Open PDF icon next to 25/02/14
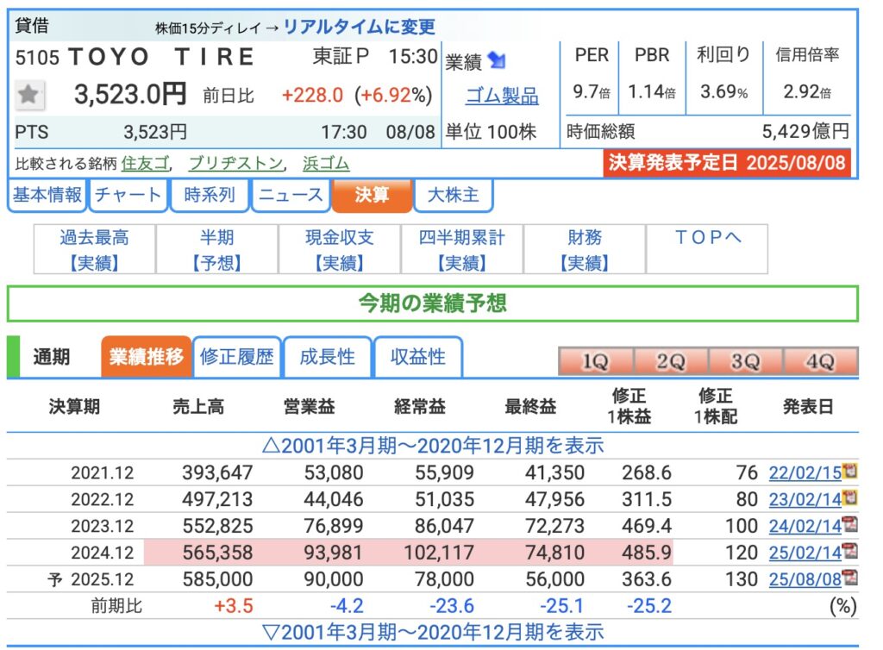883x650 pixels. (849, 551)
